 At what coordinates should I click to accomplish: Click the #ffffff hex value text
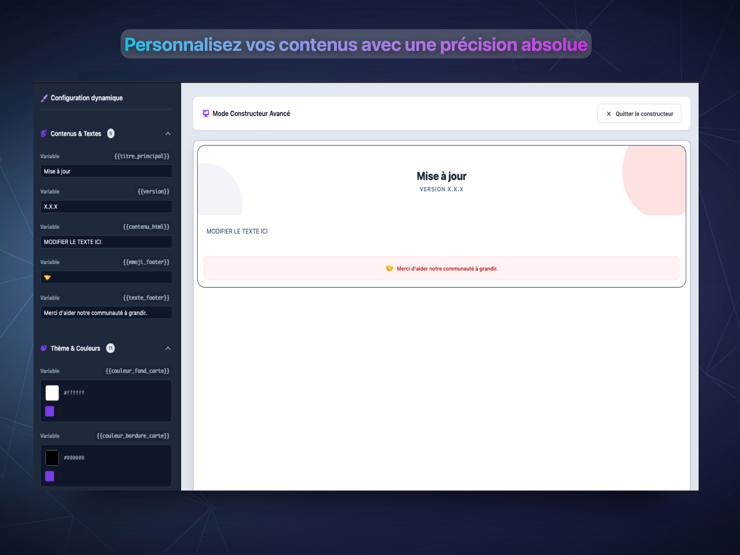[x=74, y=393]
